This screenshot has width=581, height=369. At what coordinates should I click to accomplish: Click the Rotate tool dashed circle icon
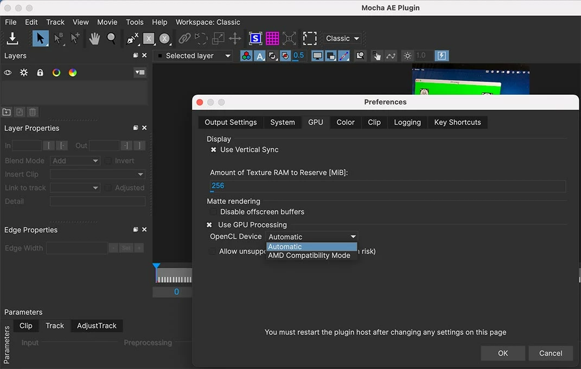coord(201,38)
